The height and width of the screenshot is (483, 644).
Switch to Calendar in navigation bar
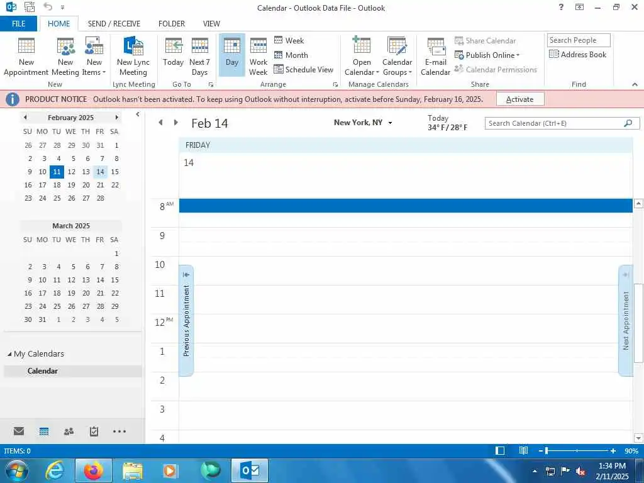[44, 431]
